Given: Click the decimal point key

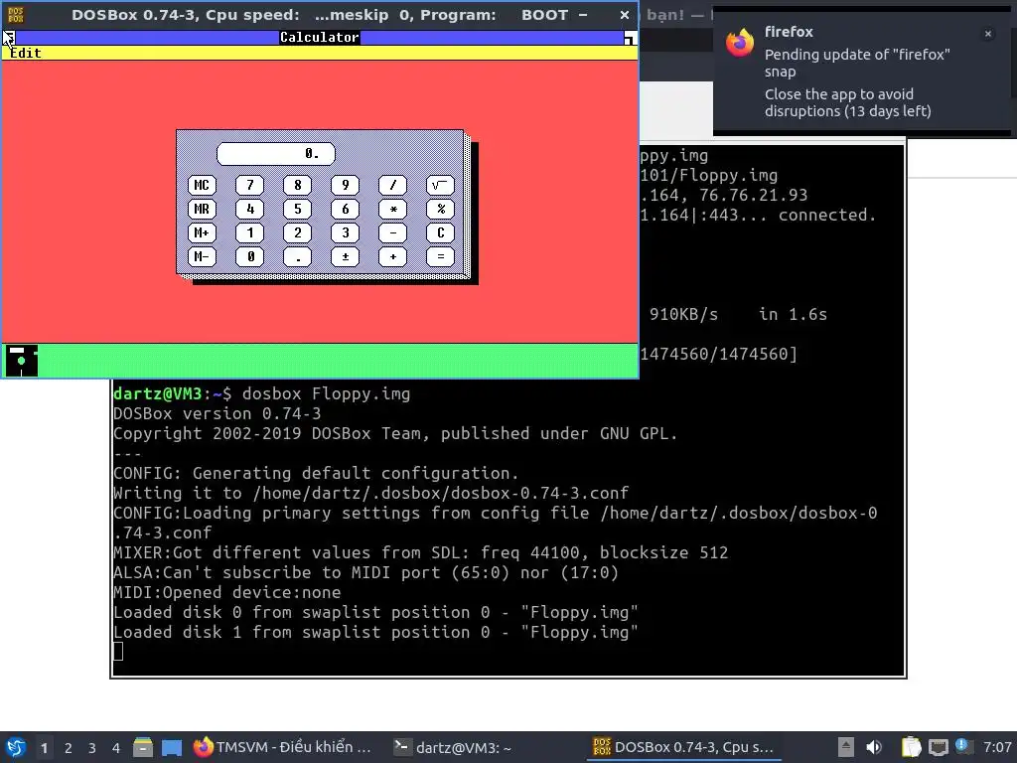Looking at the screenshot, I should pyautogui.click(x=298, y=257).
